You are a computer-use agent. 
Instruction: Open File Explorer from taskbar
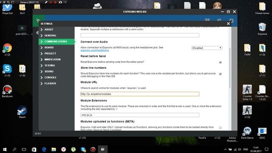[54, 149]
